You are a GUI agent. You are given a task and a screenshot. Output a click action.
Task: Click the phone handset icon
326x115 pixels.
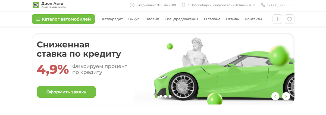click(263, 5)
